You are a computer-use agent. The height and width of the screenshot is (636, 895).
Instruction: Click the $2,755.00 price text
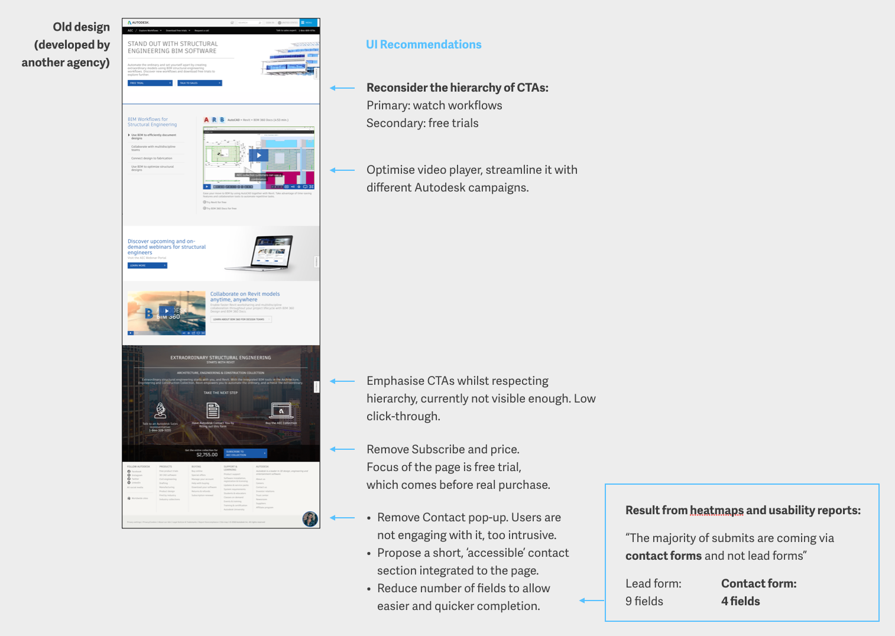207,455
